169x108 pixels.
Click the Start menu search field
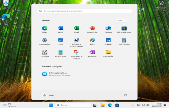84,11
